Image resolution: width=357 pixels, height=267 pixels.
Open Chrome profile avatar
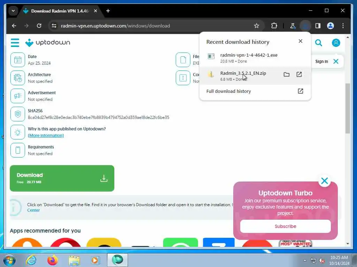331,26
